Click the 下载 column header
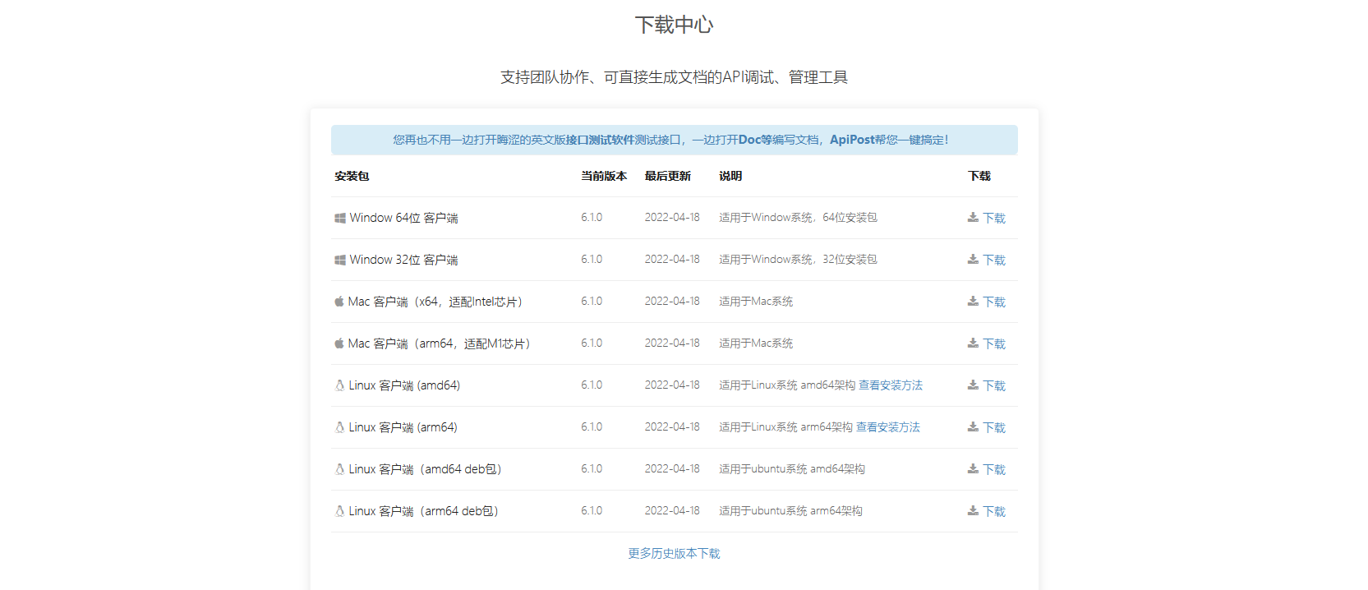 979,176
